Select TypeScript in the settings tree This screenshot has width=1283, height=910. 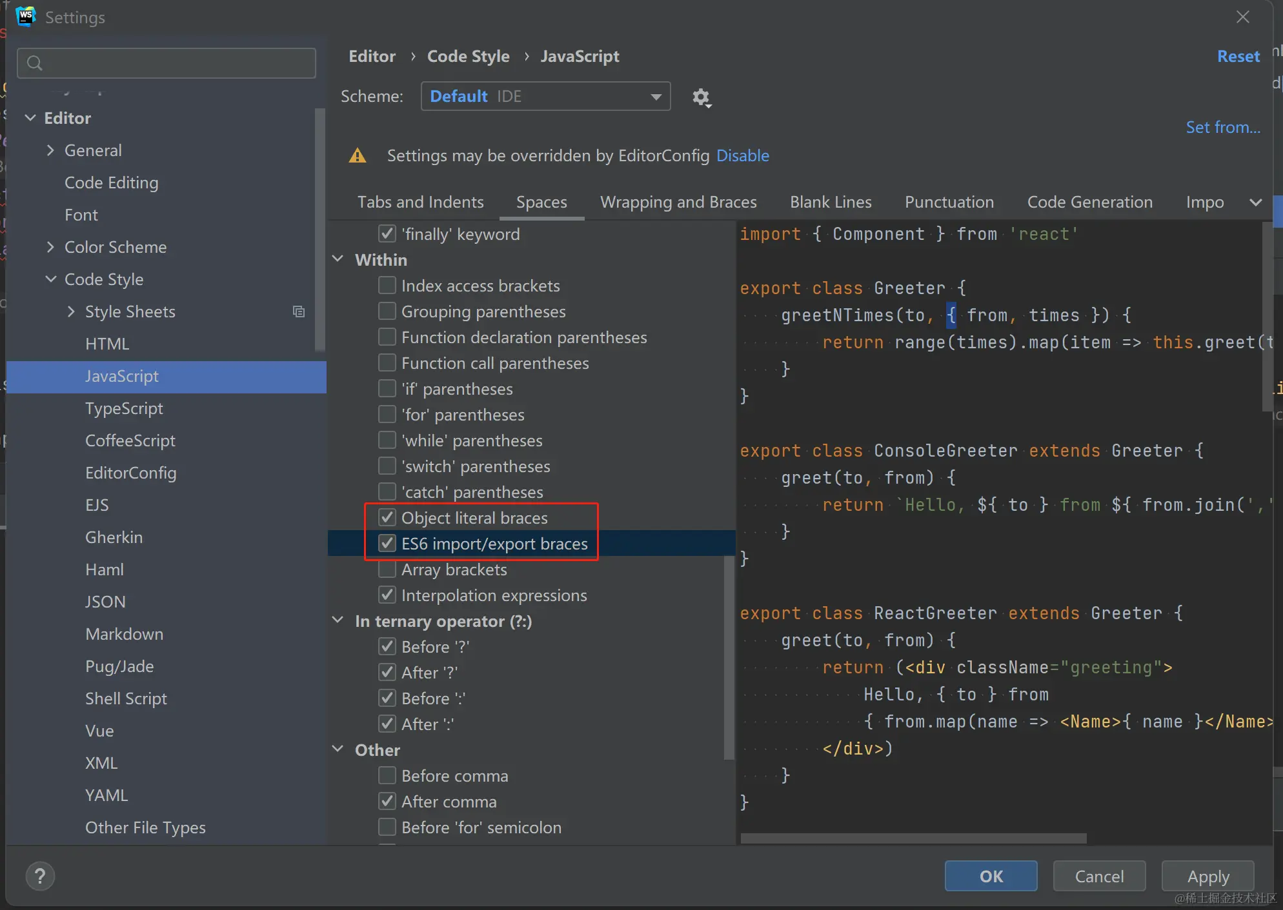coord(124,408)
